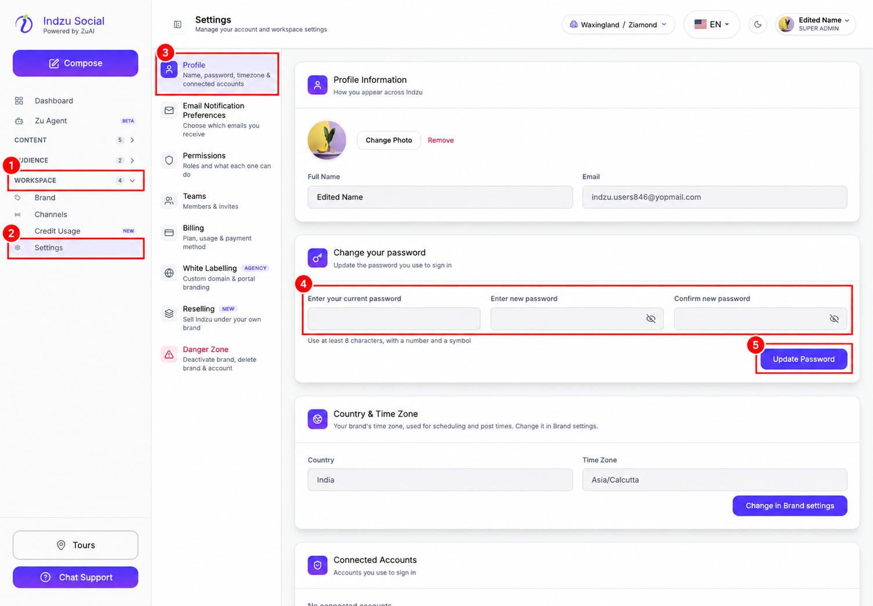Image resolution: width=873 pixels, height=606 pixels.
Task: Toggle the sidebar collapse panel icon
Action: 178,24
